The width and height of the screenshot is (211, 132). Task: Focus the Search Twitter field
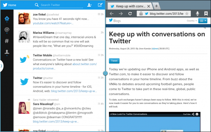coord(62,5)
